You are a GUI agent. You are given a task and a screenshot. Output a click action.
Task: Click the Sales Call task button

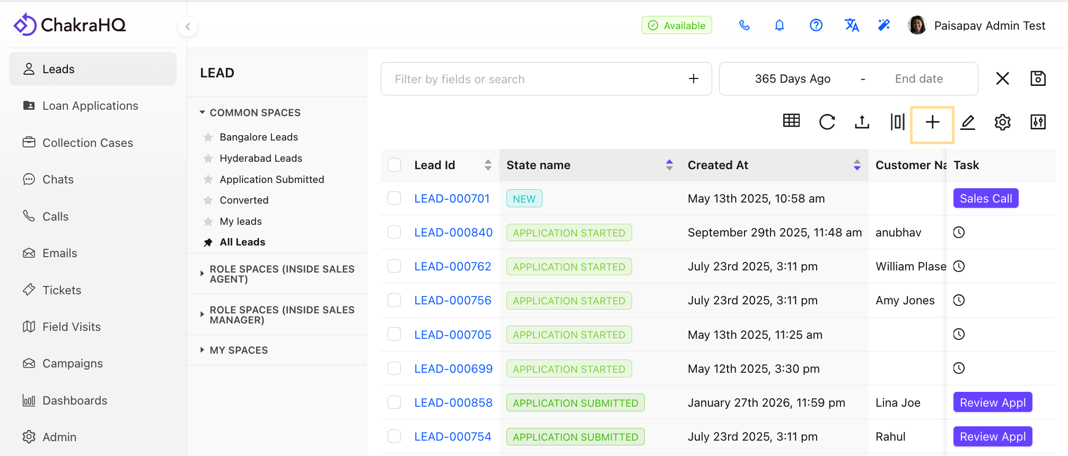click(985, 198)
